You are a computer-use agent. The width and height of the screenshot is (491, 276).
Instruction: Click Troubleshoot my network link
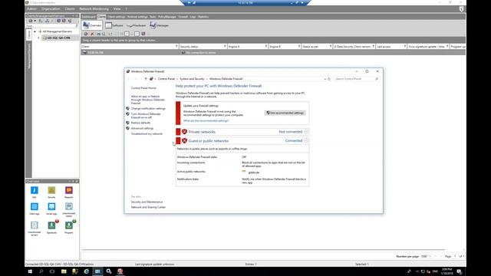(x=147, y=134)
